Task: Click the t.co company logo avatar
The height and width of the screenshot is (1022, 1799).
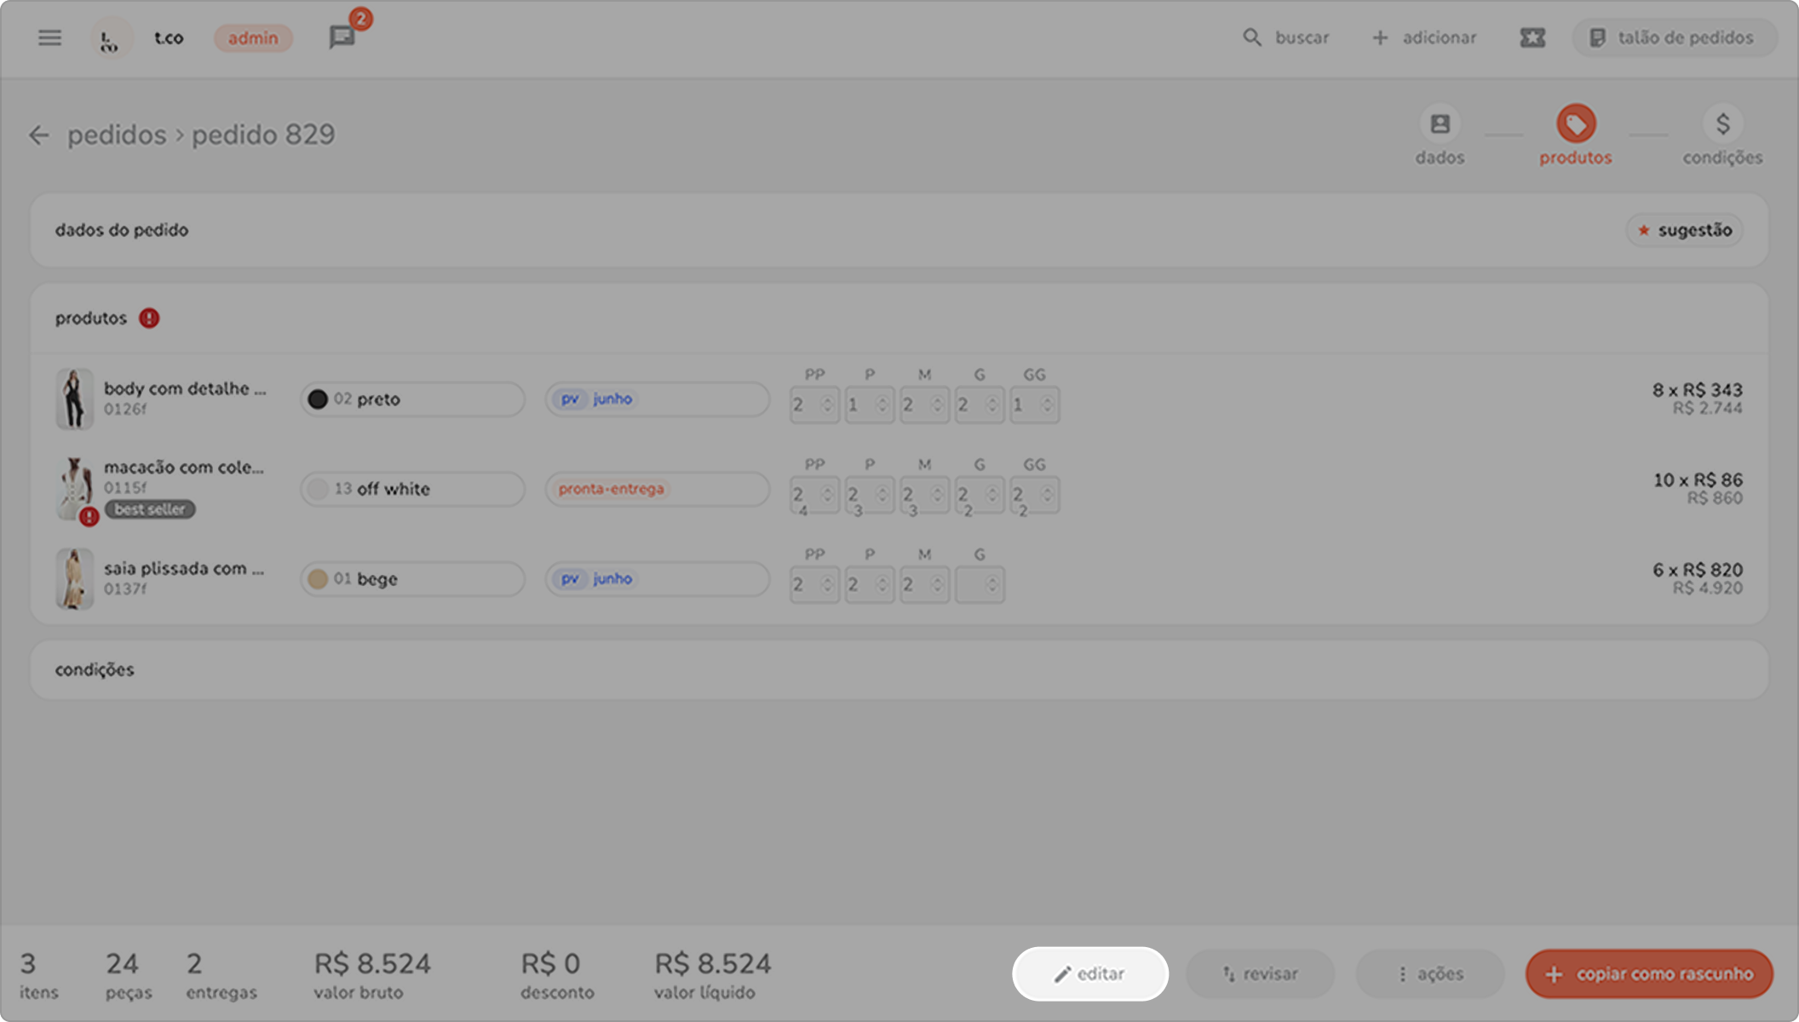Action: click(111, 37)
